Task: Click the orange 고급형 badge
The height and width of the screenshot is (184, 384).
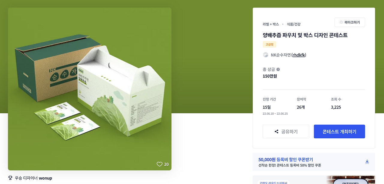Action: [x=269, y=44]
